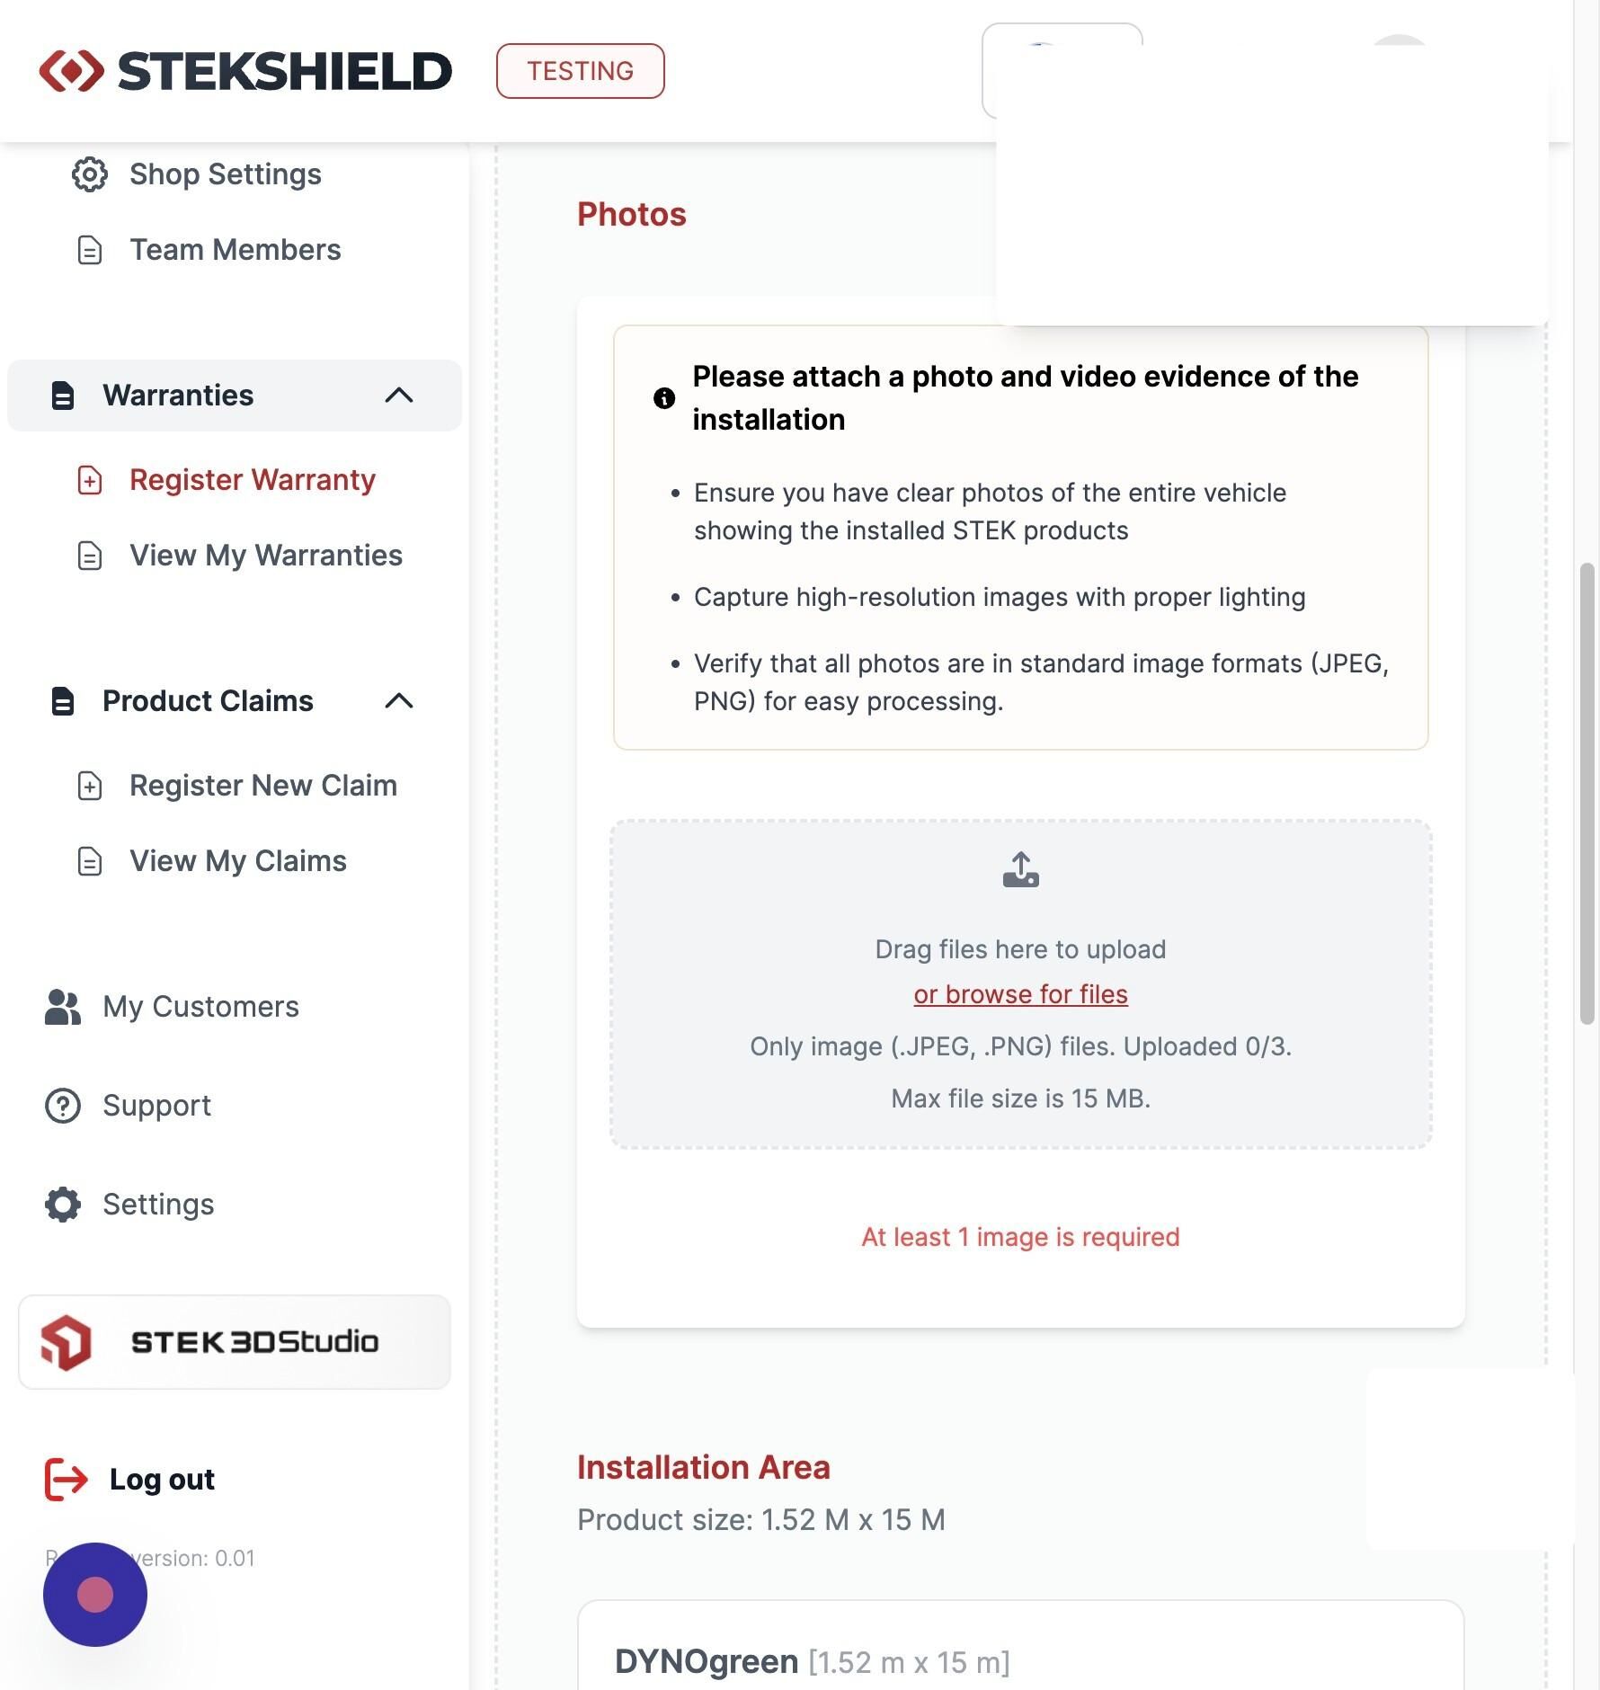The height and width of the screenshot is (1690, 1600).
Task: Click the TESTING badge button
Action: click(x=581, y=71)
